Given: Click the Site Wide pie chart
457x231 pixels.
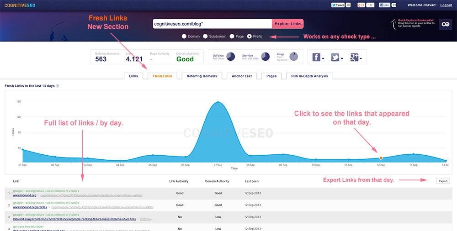Looking at the screenshot, I should 265,57.
